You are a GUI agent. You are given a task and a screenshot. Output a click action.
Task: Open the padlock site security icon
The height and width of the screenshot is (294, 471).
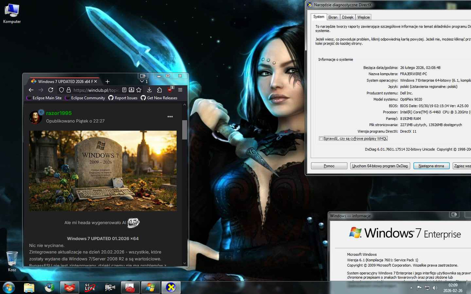tap(69, 90)
